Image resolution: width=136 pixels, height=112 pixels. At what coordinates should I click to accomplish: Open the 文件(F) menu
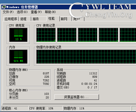tap(8, 12)
